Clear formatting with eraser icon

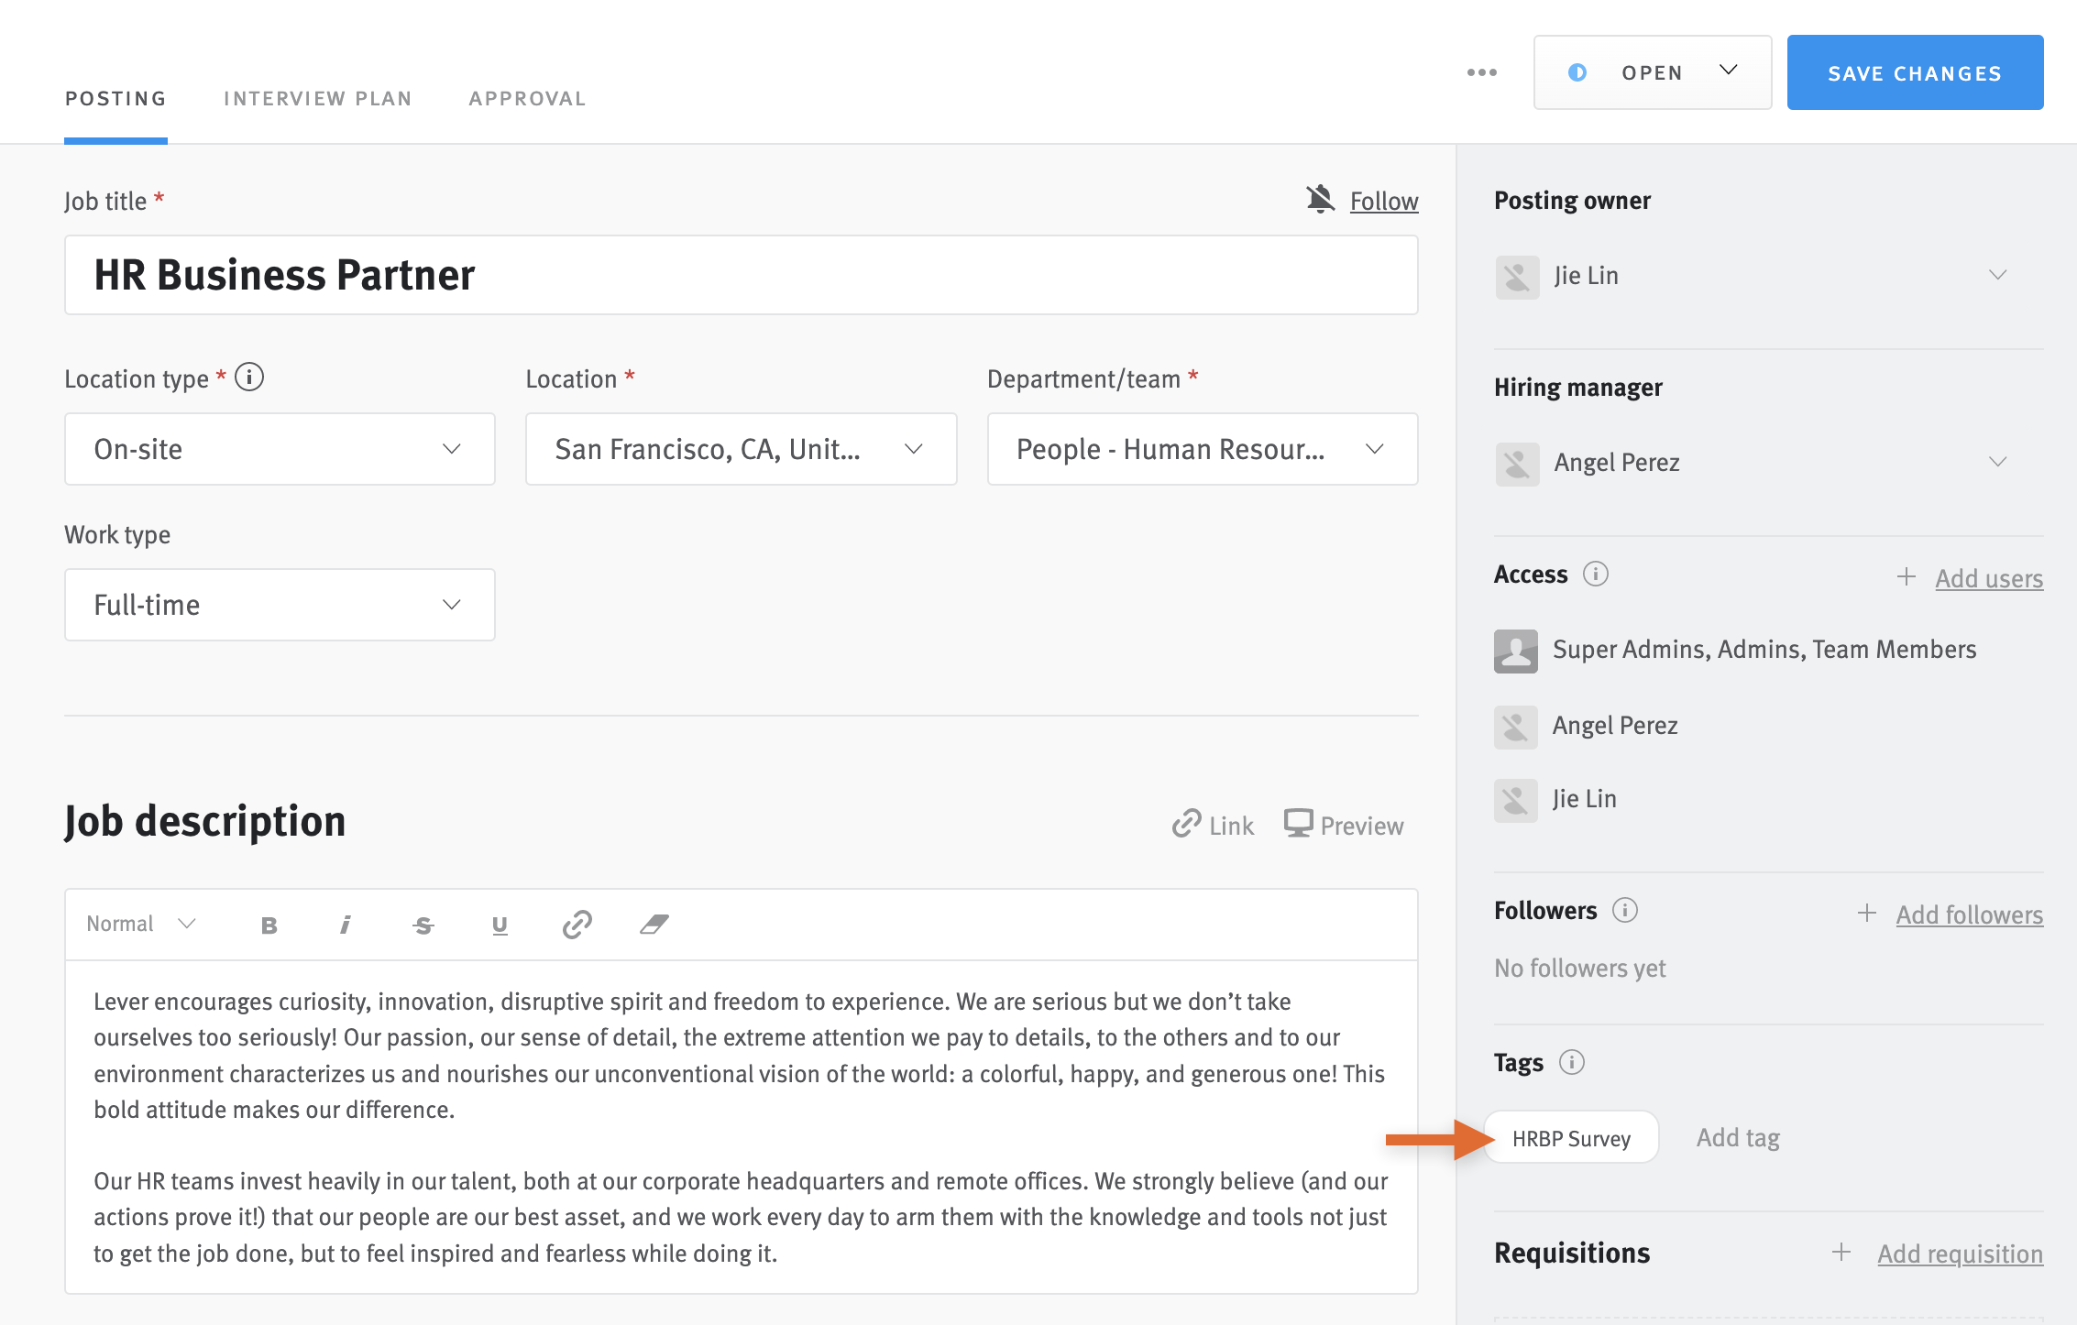654,925
